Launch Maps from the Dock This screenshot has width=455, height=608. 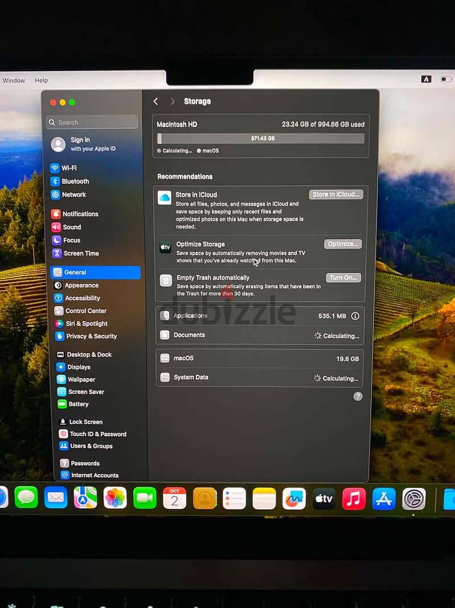[x=85, y=497]
